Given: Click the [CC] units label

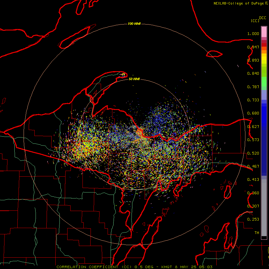Looking at the screenshot, I should 255,21.
